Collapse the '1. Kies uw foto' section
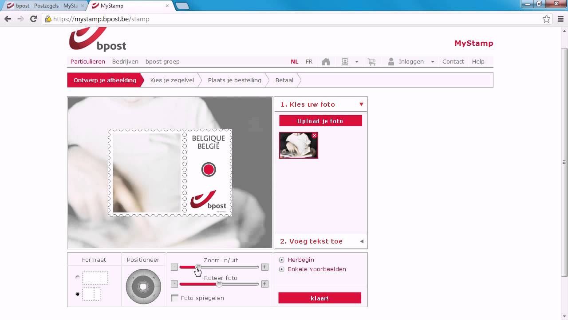This screenshot has height=320, width=568. tap(361, 104)
